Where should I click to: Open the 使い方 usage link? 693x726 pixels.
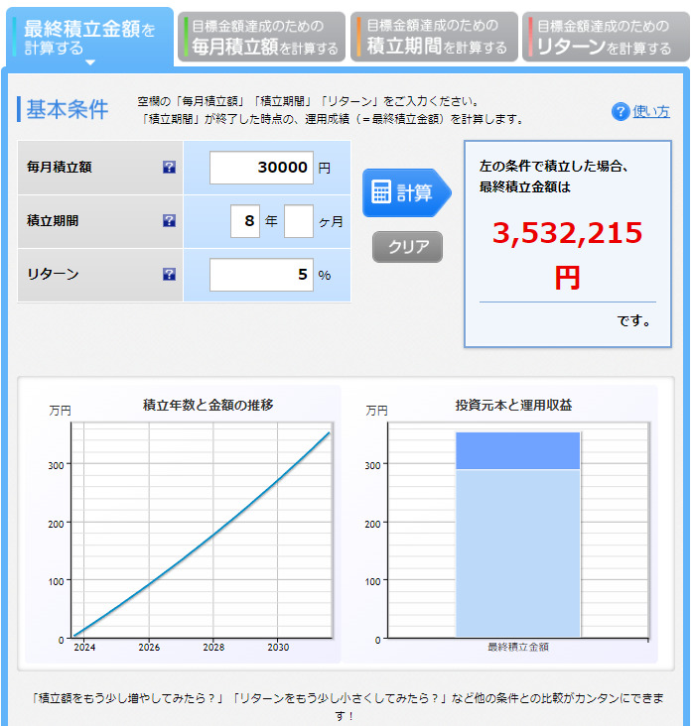pos(651,112)
